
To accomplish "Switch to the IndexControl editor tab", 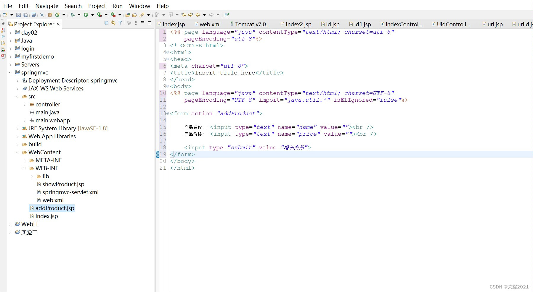I will click(402, 24).
